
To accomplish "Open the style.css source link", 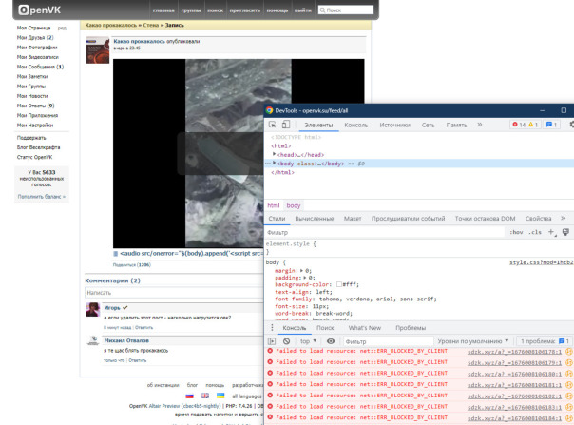I will tap(542, 262).
